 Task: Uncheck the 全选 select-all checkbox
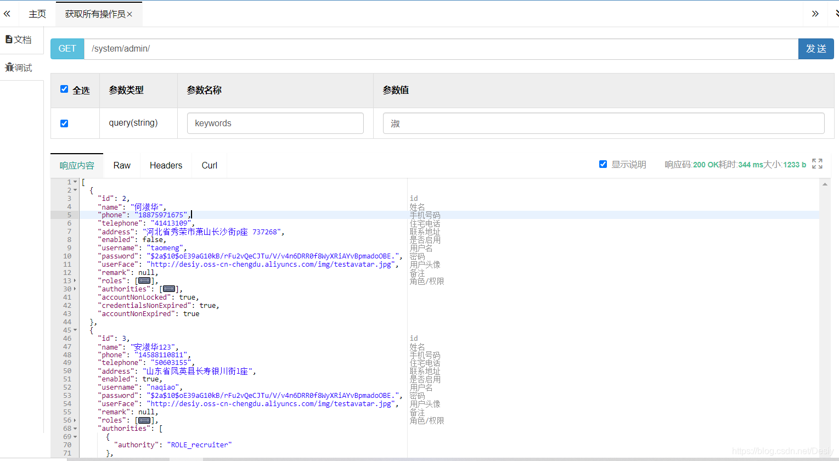coord(64,89)
